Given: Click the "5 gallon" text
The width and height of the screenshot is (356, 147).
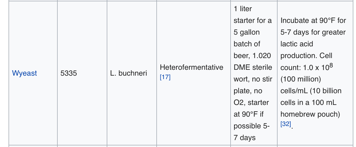Looking at the screenshot, I should coord(247,32).
